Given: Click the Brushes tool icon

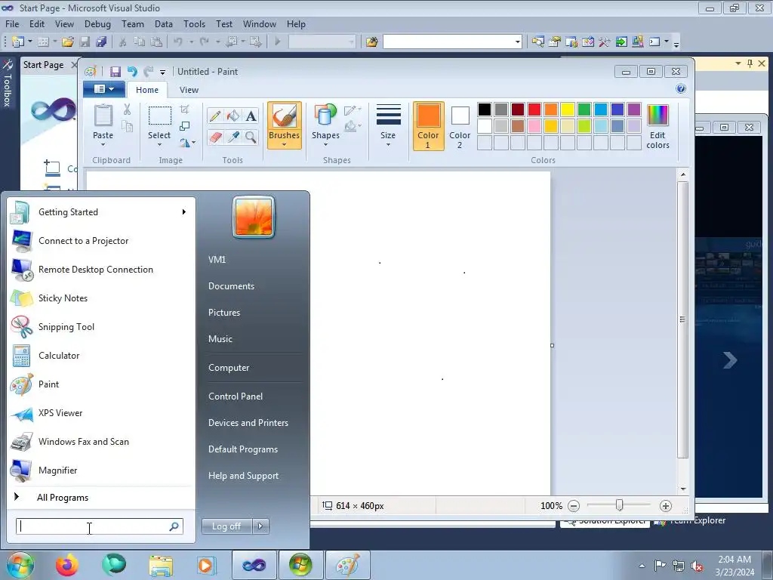Looking at the screenshot, I should click(285, 116).
